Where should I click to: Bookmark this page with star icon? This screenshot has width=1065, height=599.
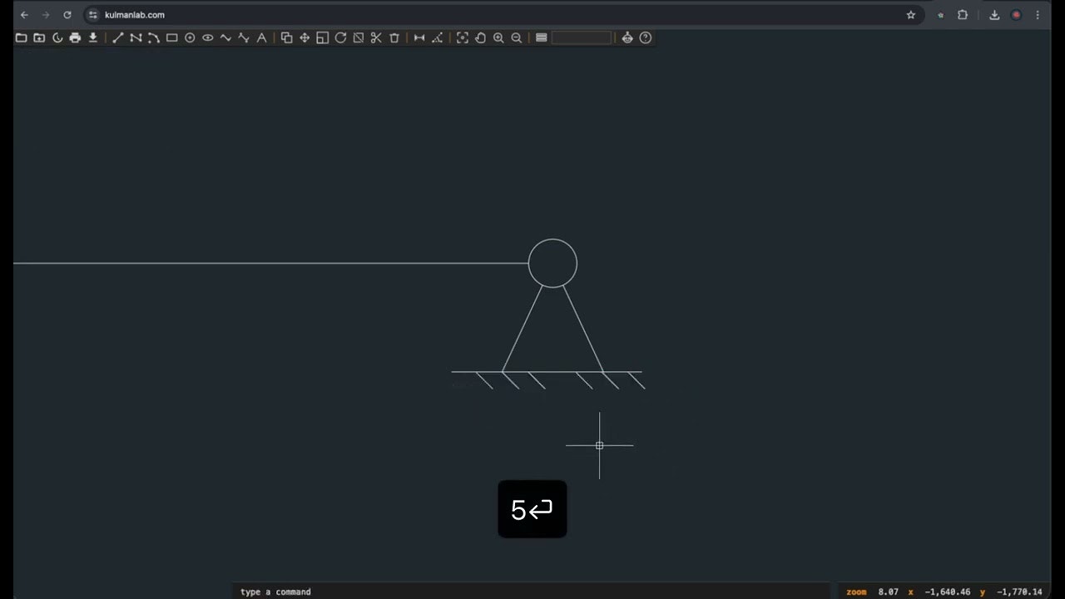coord(911,15)
